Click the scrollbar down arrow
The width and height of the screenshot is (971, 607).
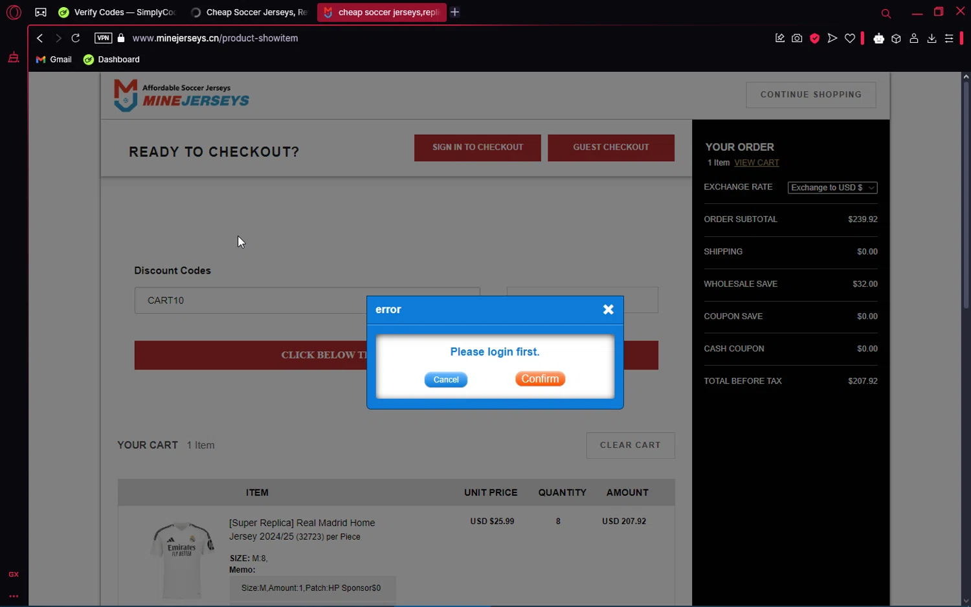tap(966, 601)
